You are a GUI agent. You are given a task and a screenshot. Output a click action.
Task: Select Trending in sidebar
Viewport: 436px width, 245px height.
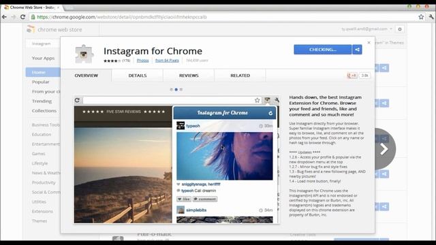click(x=42, y=101)
